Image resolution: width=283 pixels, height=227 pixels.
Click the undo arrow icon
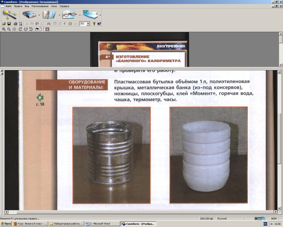42,24
